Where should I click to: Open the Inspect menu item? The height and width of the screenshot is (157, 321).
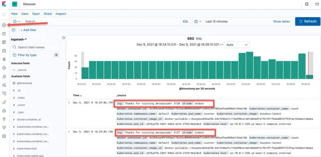tap(61, 14)
